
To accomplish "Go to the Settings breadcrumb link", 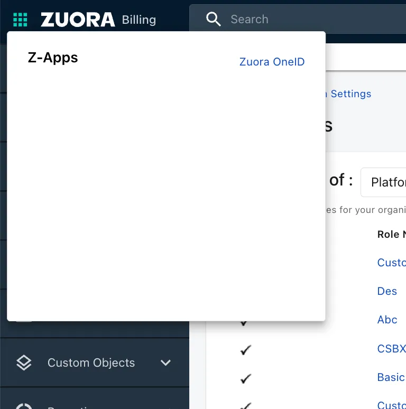I will point(350,94).
